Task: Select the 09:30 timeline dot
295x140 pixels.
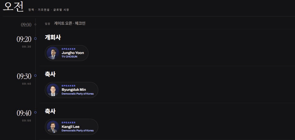Action: [x=35, y=76]
